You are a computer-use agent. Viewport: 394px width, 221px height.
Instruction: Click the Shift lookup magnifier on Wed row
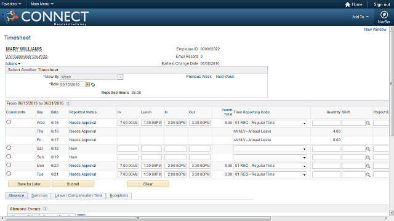coord(368,123)
